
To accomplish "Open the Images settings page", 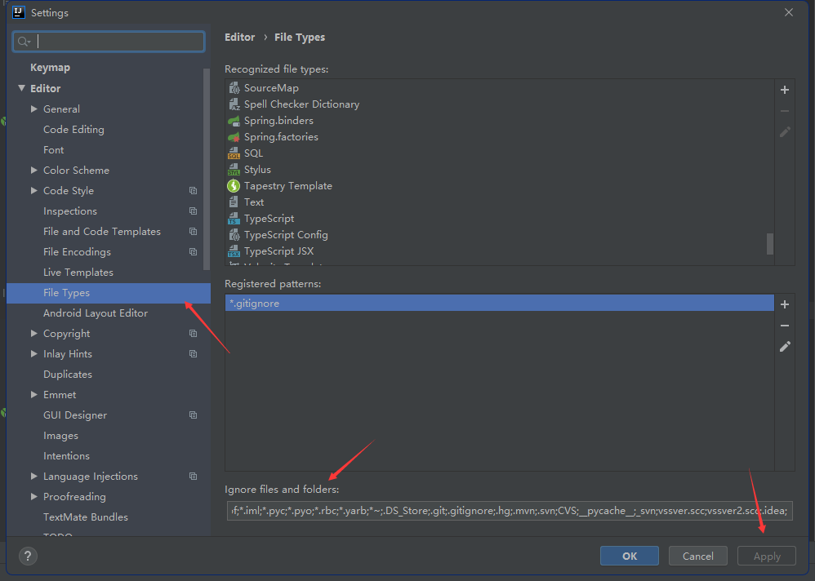I will (x=60, y=436).
